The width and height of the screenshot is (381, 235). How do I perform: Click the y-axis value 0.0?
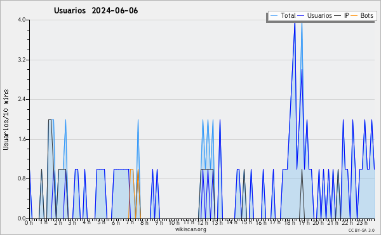[x=22, y=218]
